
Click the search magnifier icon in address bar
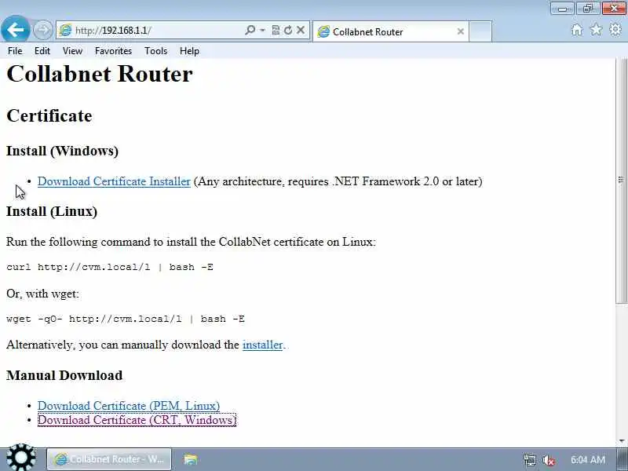click(250, 30)
